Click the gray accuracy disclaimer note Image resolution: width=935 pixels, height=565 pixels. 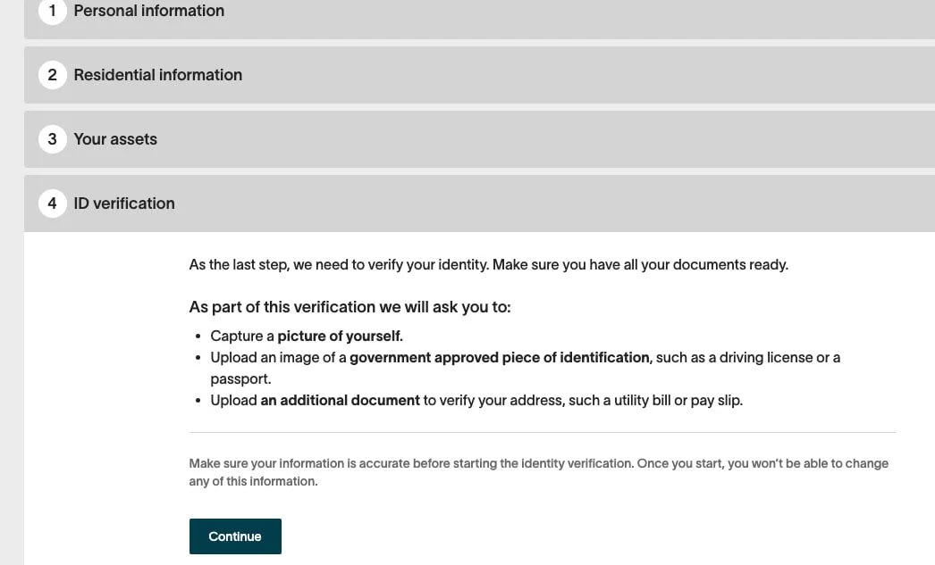(x=538, y=472)
